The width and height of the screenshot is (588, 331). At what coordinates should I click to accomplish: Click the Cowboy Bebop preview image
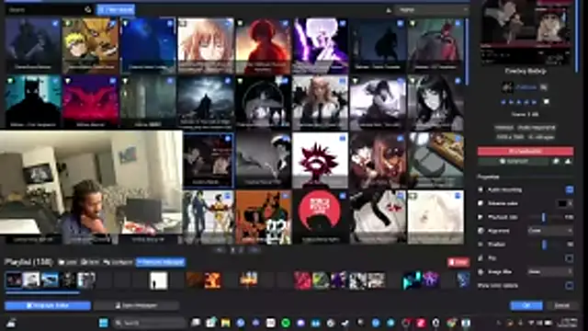[526, 32]
